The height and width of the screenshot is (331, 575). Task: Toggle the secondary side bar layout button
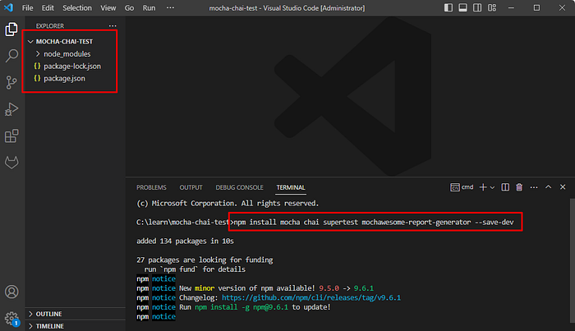(x=477, y=7)
